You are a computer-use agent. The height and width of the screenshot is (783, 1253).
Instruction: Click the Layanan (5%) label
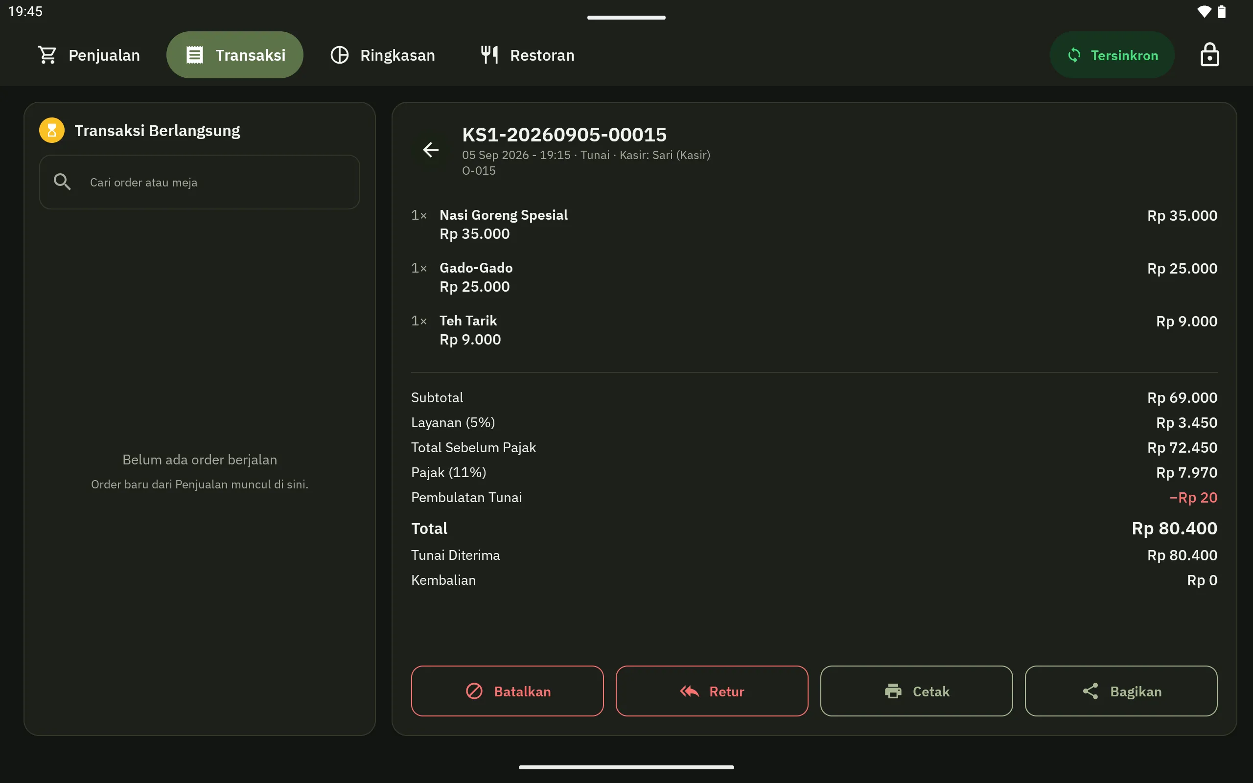tap(453, 422)
